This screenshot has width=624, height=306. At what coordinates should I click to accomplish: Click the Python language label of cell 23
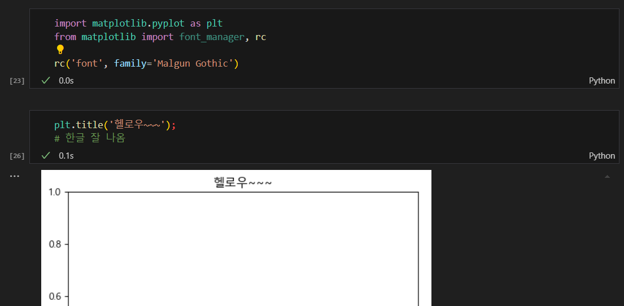tap(602, 81)
